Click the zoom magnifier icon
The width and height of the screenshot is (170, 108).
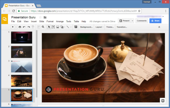coord(43,27)
